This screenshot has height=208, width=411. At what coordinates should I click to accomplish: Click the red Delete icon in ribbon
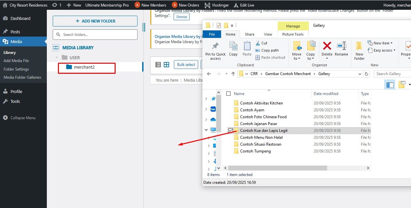point(327,46)
